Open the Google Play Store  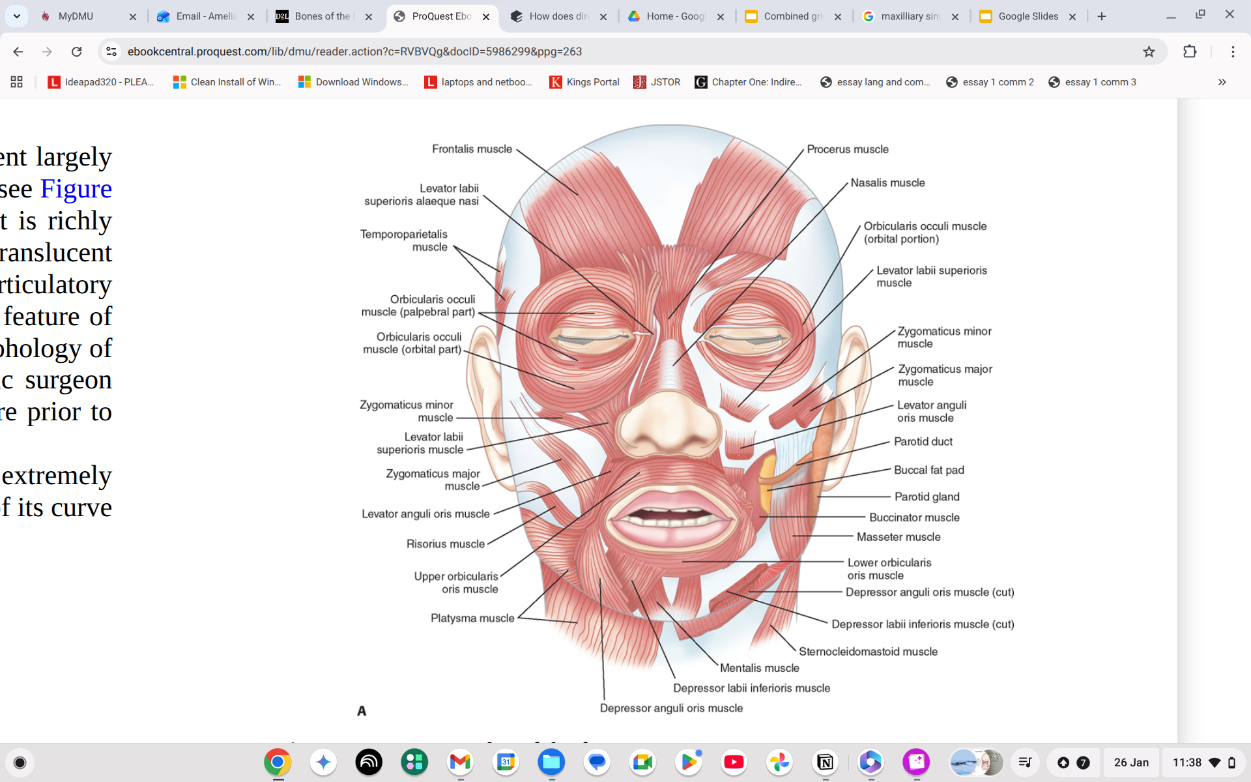689,762
